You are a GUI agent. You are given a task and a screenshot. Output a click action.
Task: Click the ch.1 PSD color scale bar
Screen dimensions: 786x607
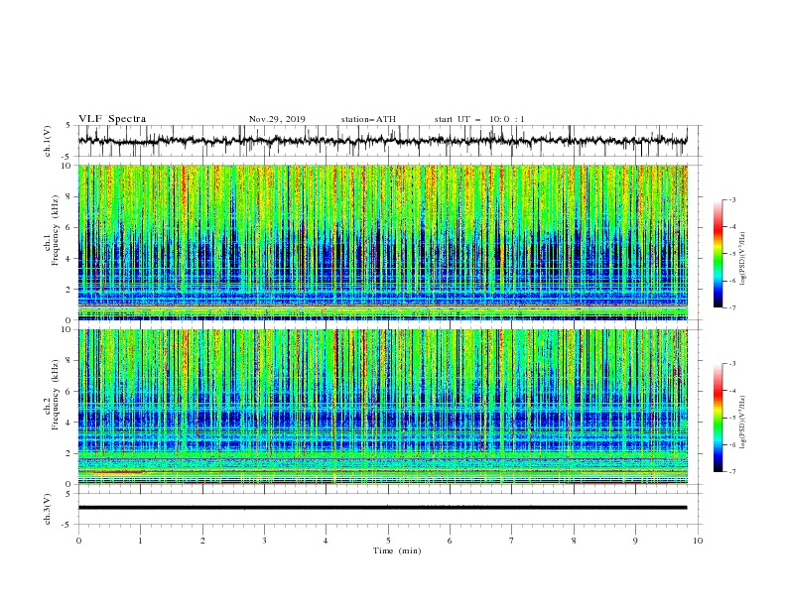point(718,254)
